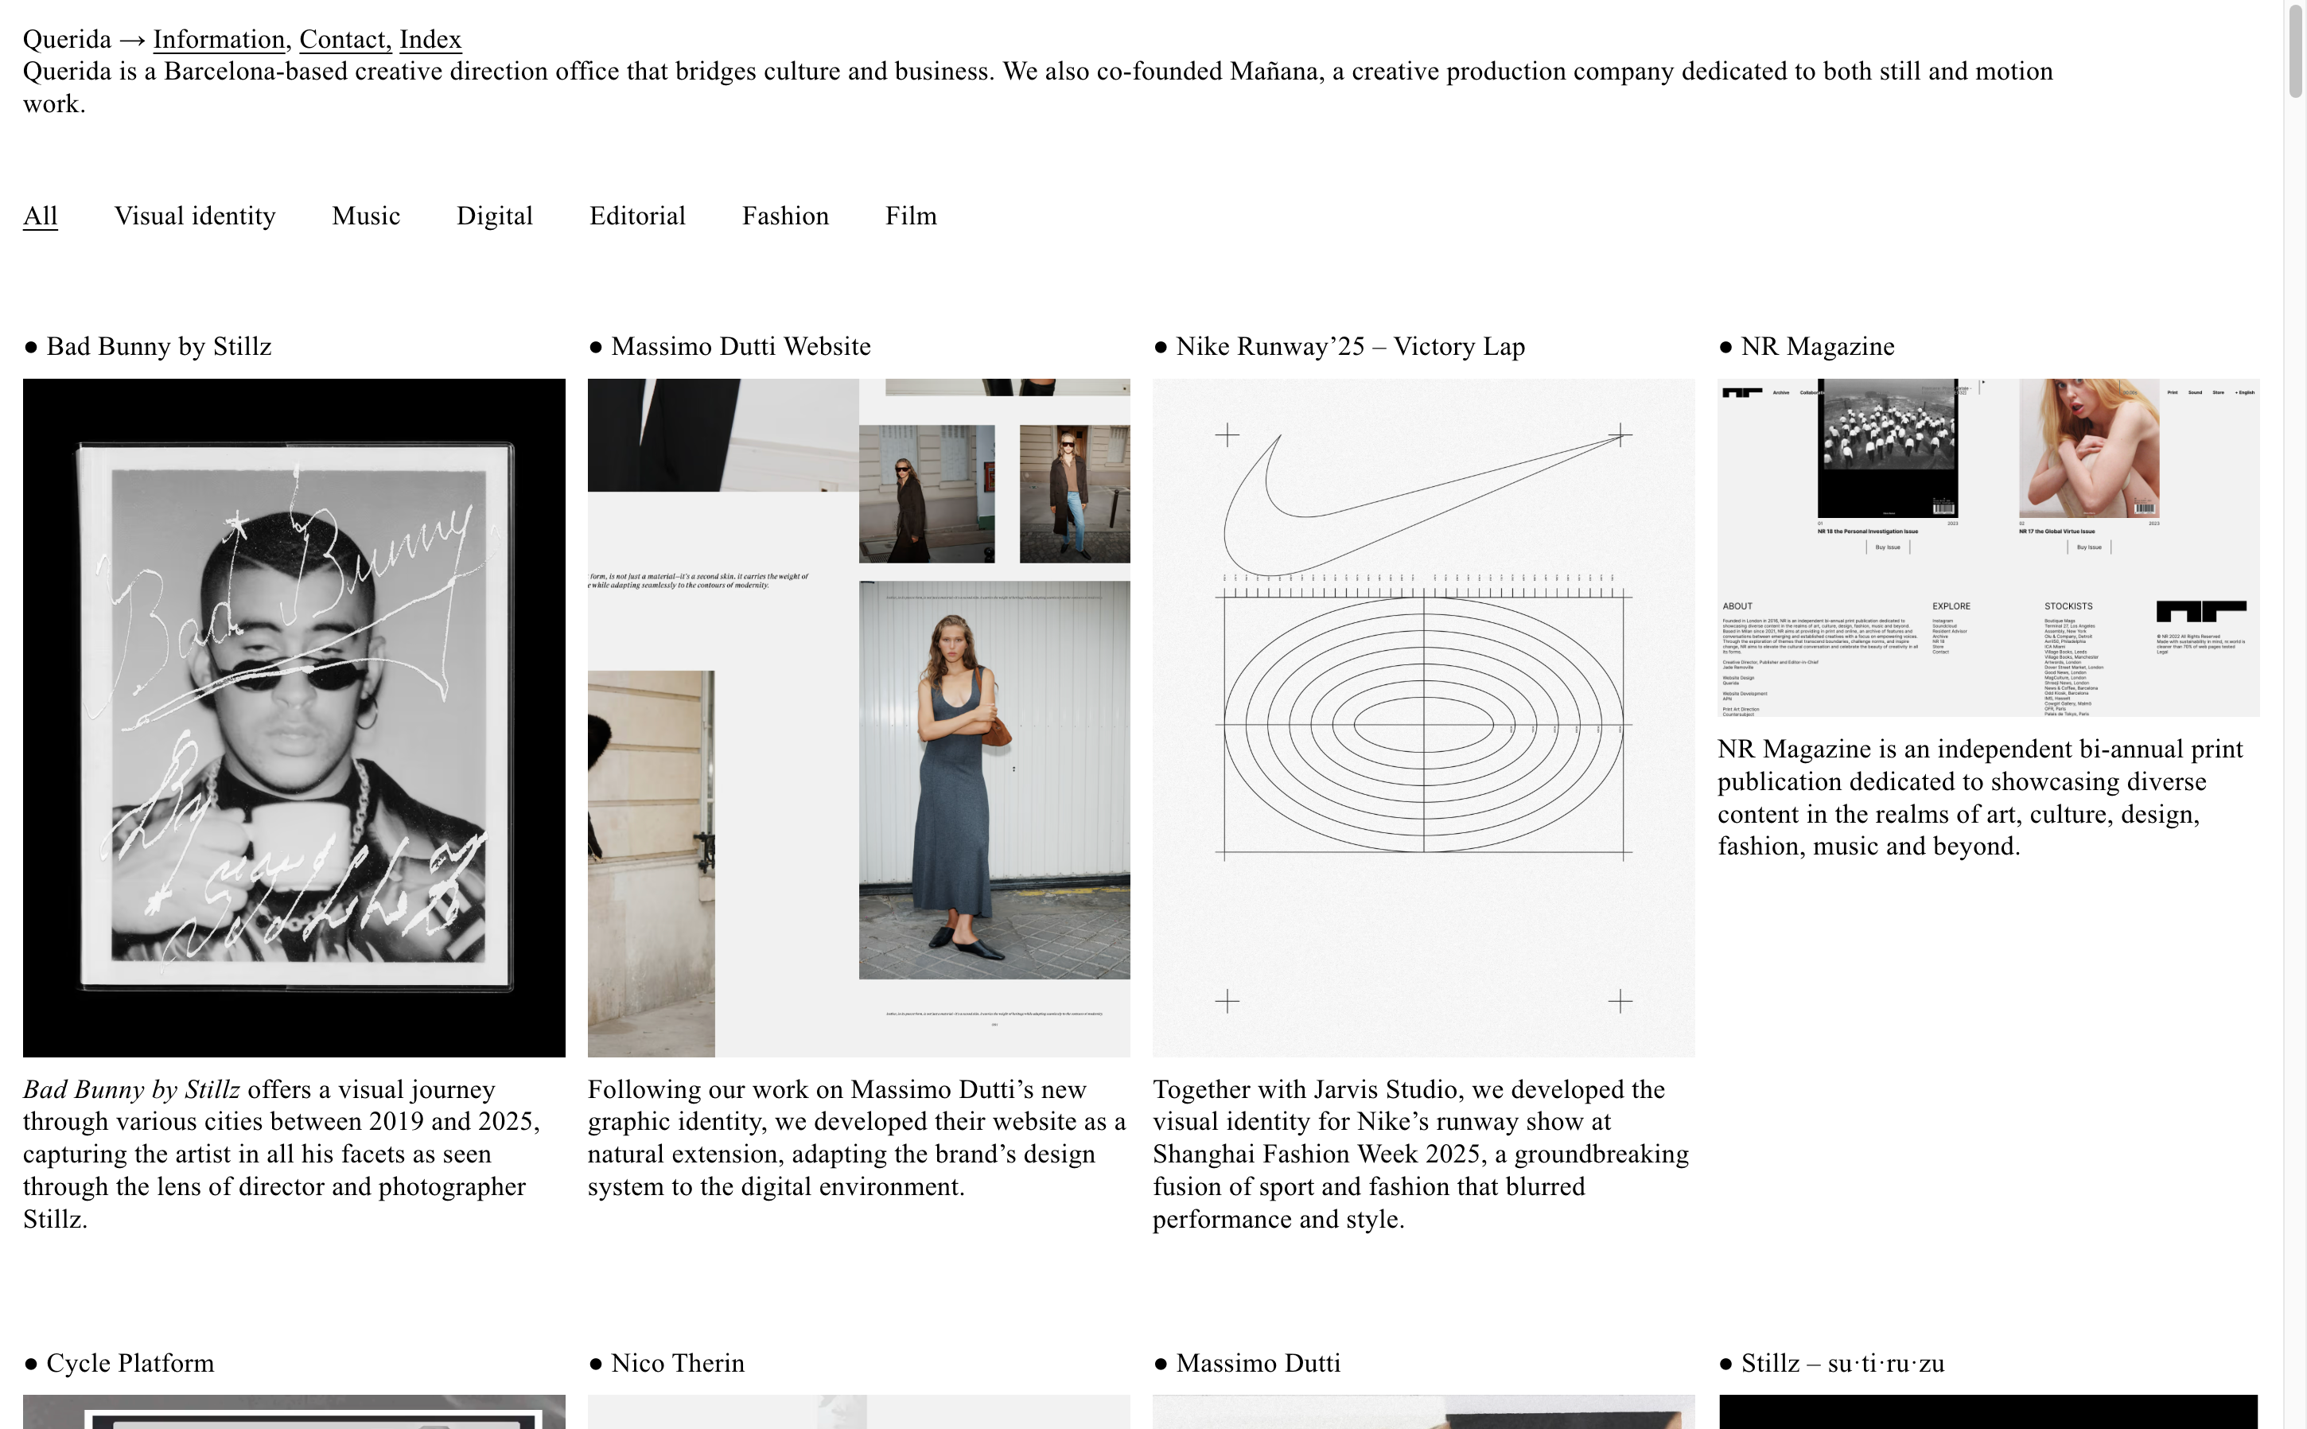The image size is (2307, 1429).
Task: Select the All filter tab
Action: [x=40, y=216]
